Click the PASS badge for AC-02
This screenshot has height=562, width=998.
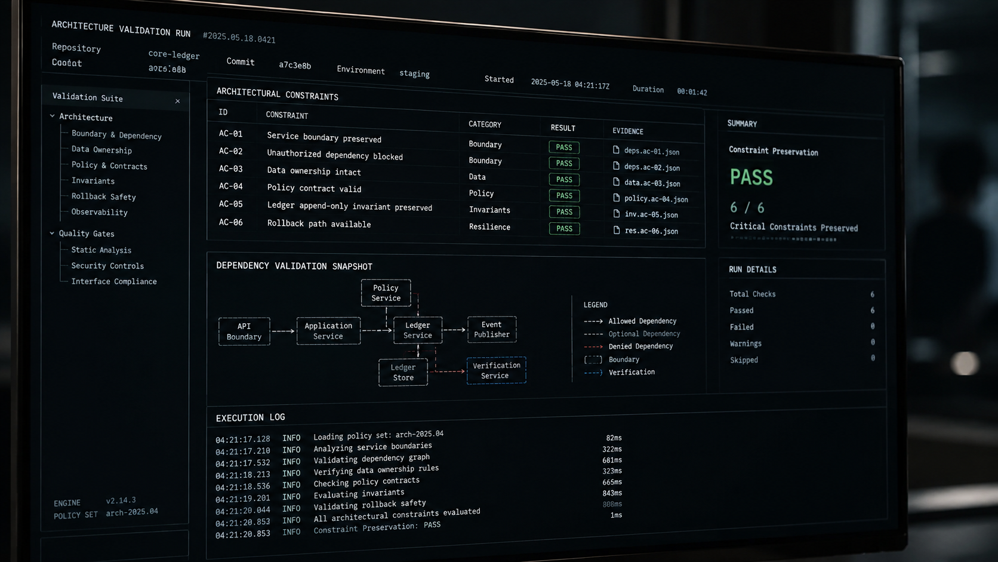[x=564, y=163]
